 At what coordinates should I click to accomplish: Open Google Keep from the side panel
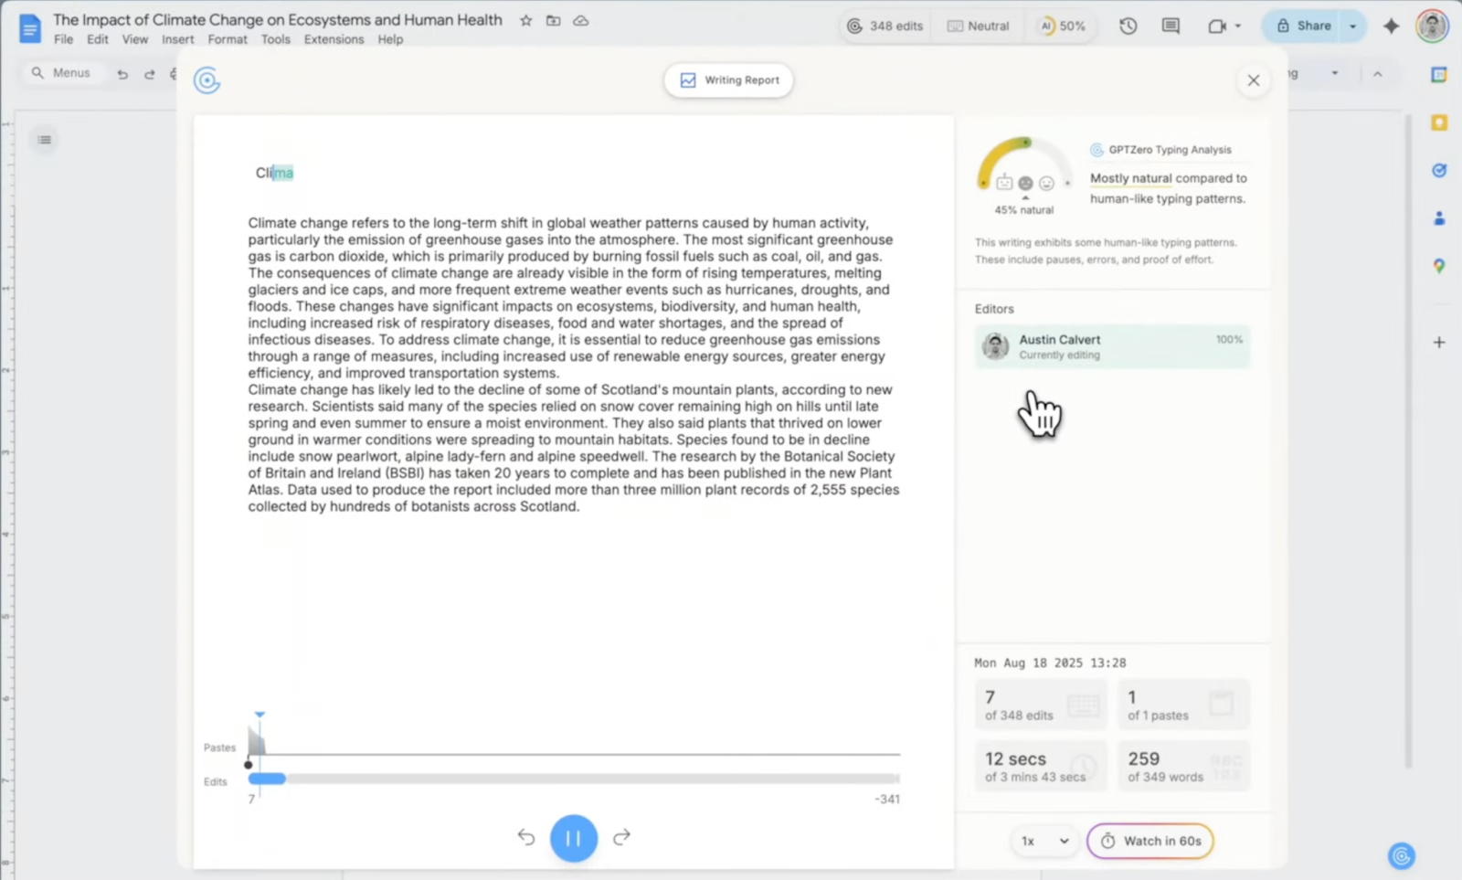click(x=1440, y=122)
